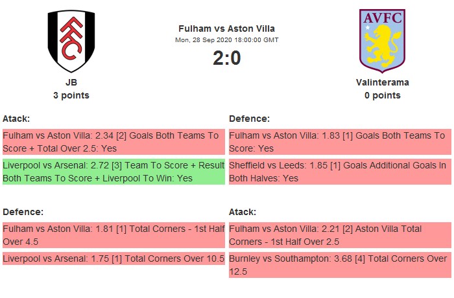Select the Total Corners Over 10.5 bet
This screenshot has width=454, height=298.
click(113, 258)
